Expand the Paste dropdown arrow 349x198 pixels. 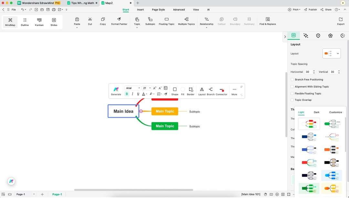click(x=77, y=27)
